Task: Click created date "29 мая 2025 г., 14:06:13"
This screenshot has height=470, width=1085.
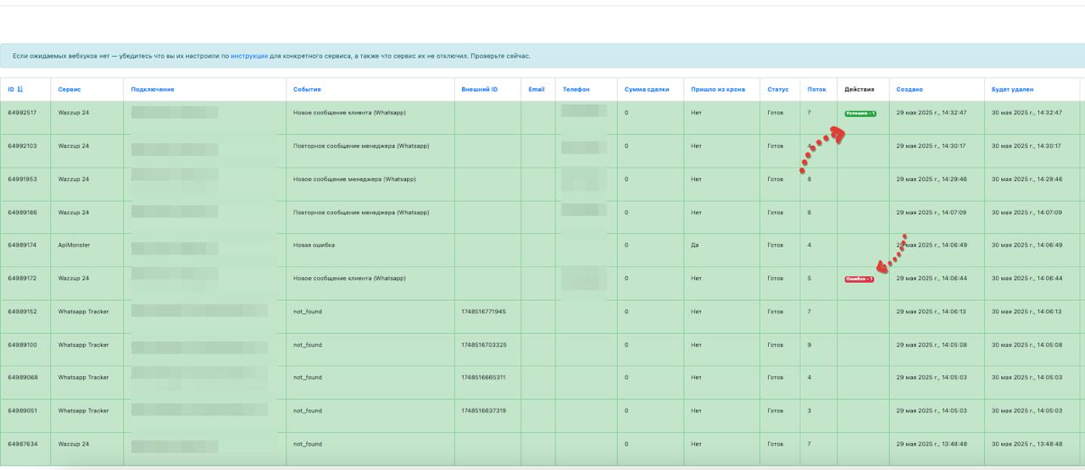Action: coord(932,311)
